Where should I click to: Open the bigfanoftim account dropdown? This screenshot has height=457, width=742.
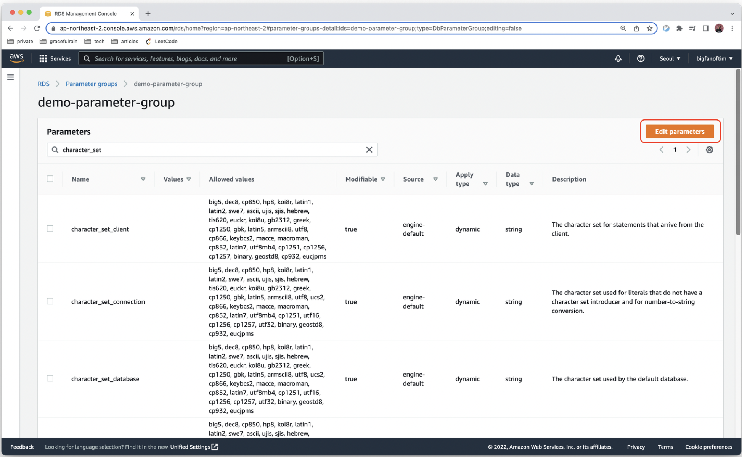[x=714, y=58]
